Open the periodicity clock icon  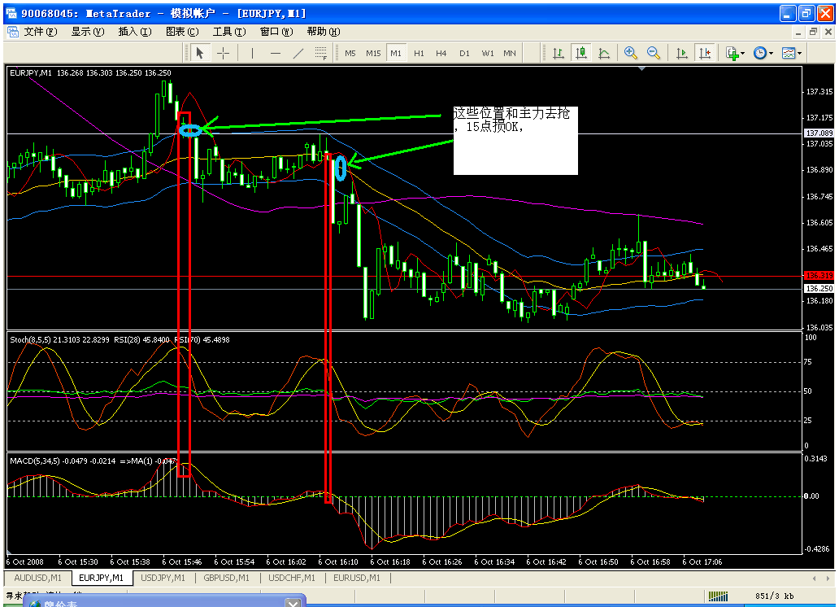(x=760, y=53)
